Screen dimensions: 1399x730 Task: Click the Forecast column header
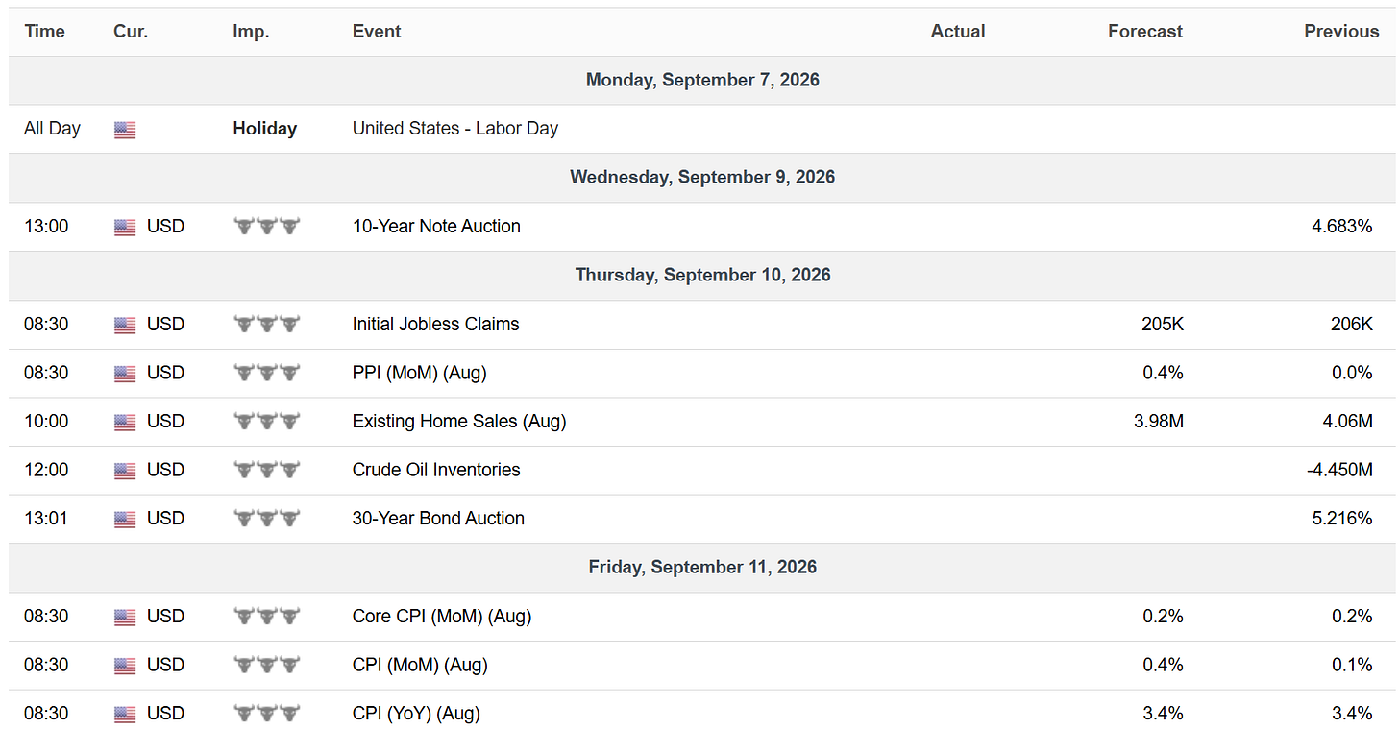(x=1145, y=32)
